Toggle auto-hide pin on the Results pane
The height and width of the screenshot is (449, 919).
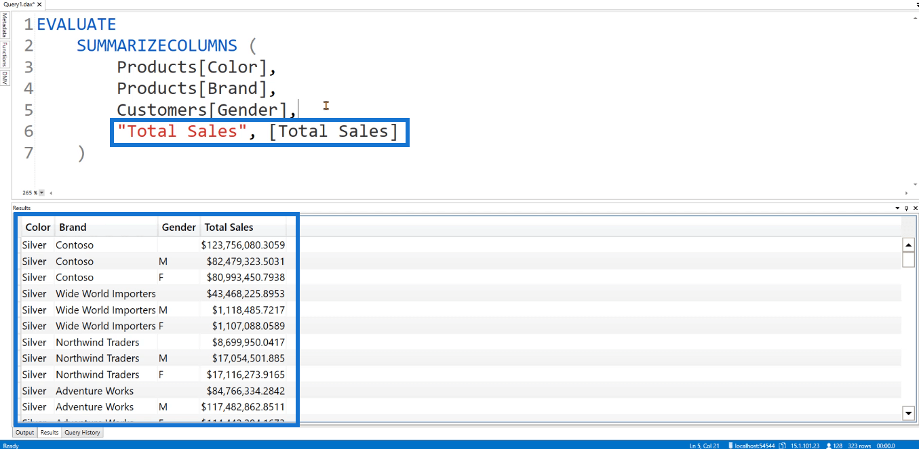tap(907, 208)
